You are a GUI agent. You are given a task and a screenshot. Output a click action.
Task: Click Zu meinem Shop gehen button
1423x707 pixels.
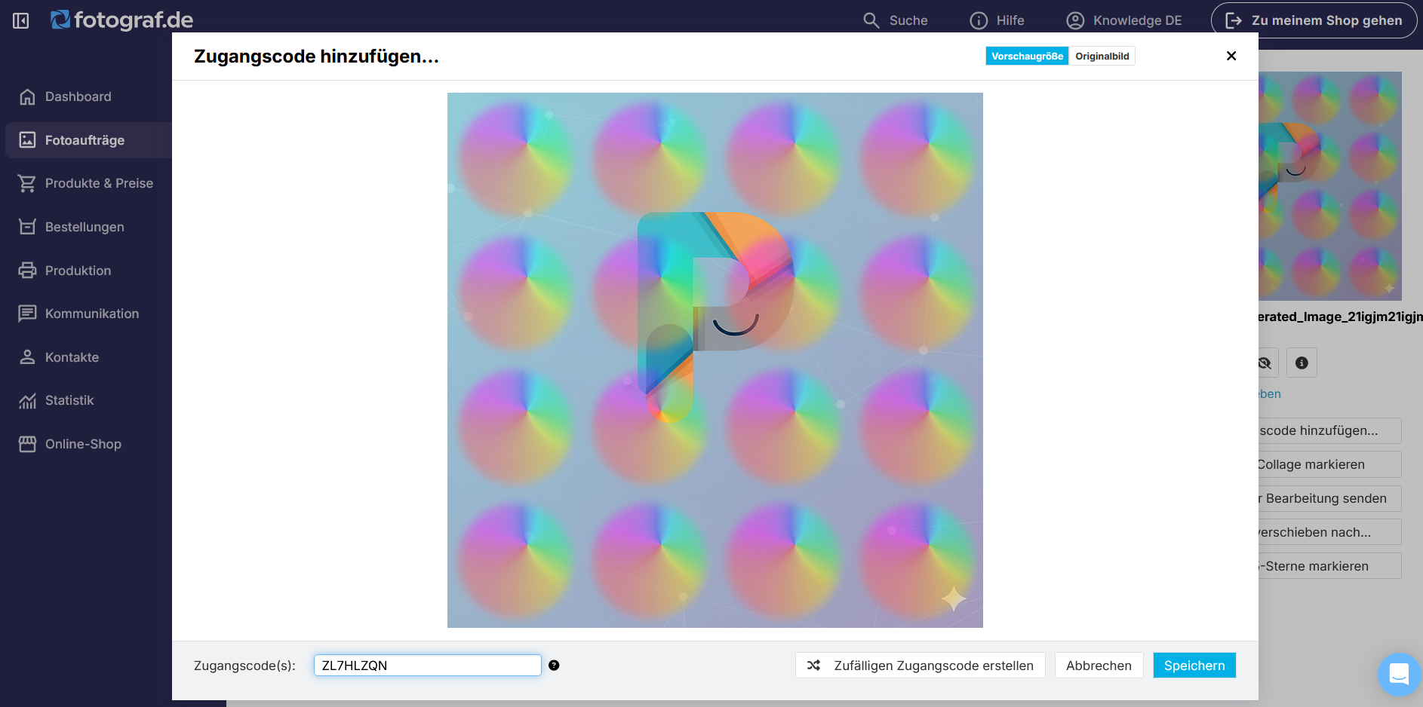click(1314, 20)
